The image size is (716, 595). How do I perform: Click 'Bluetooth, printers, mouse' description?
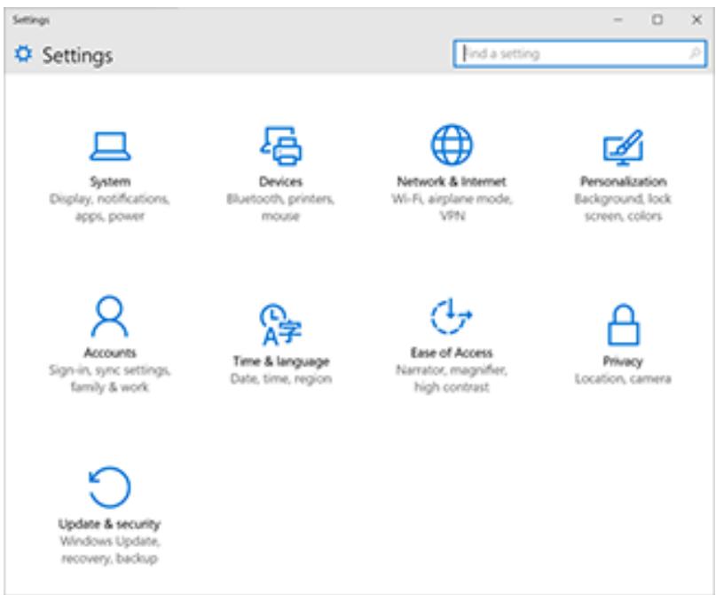tap(281, 208)
